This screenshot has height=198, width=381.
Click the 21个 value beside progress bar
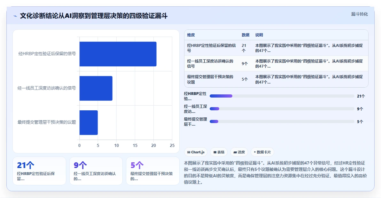point(361,96)
